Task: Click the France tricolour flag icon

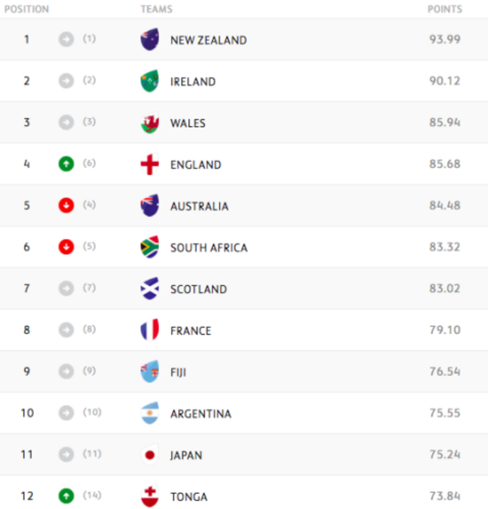Action: (149, 330)
